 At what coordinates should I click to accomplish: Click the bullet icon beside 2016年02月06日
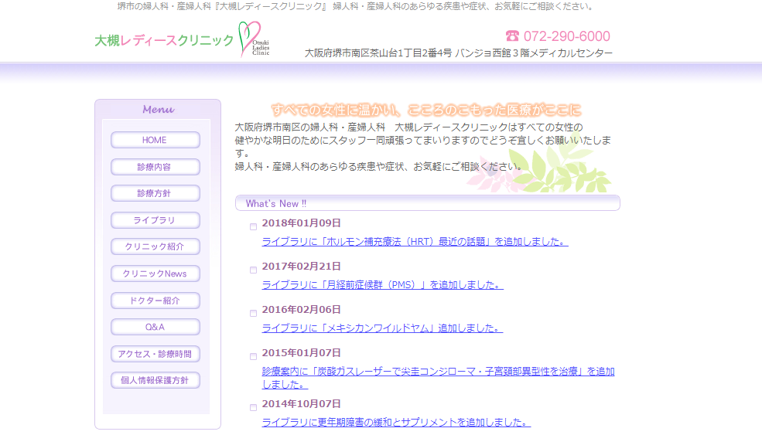pyautogui.click(x=253, y=314)
